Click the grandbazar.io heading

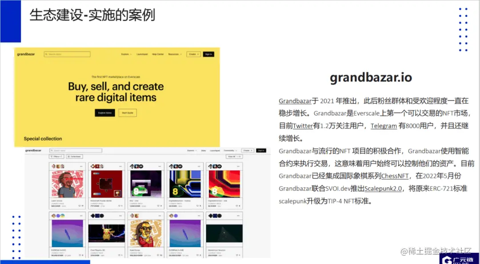point(371,78)
